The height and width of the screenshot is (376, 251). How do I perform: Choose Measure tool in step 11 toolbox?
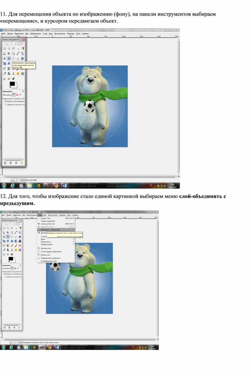(5, 58)
